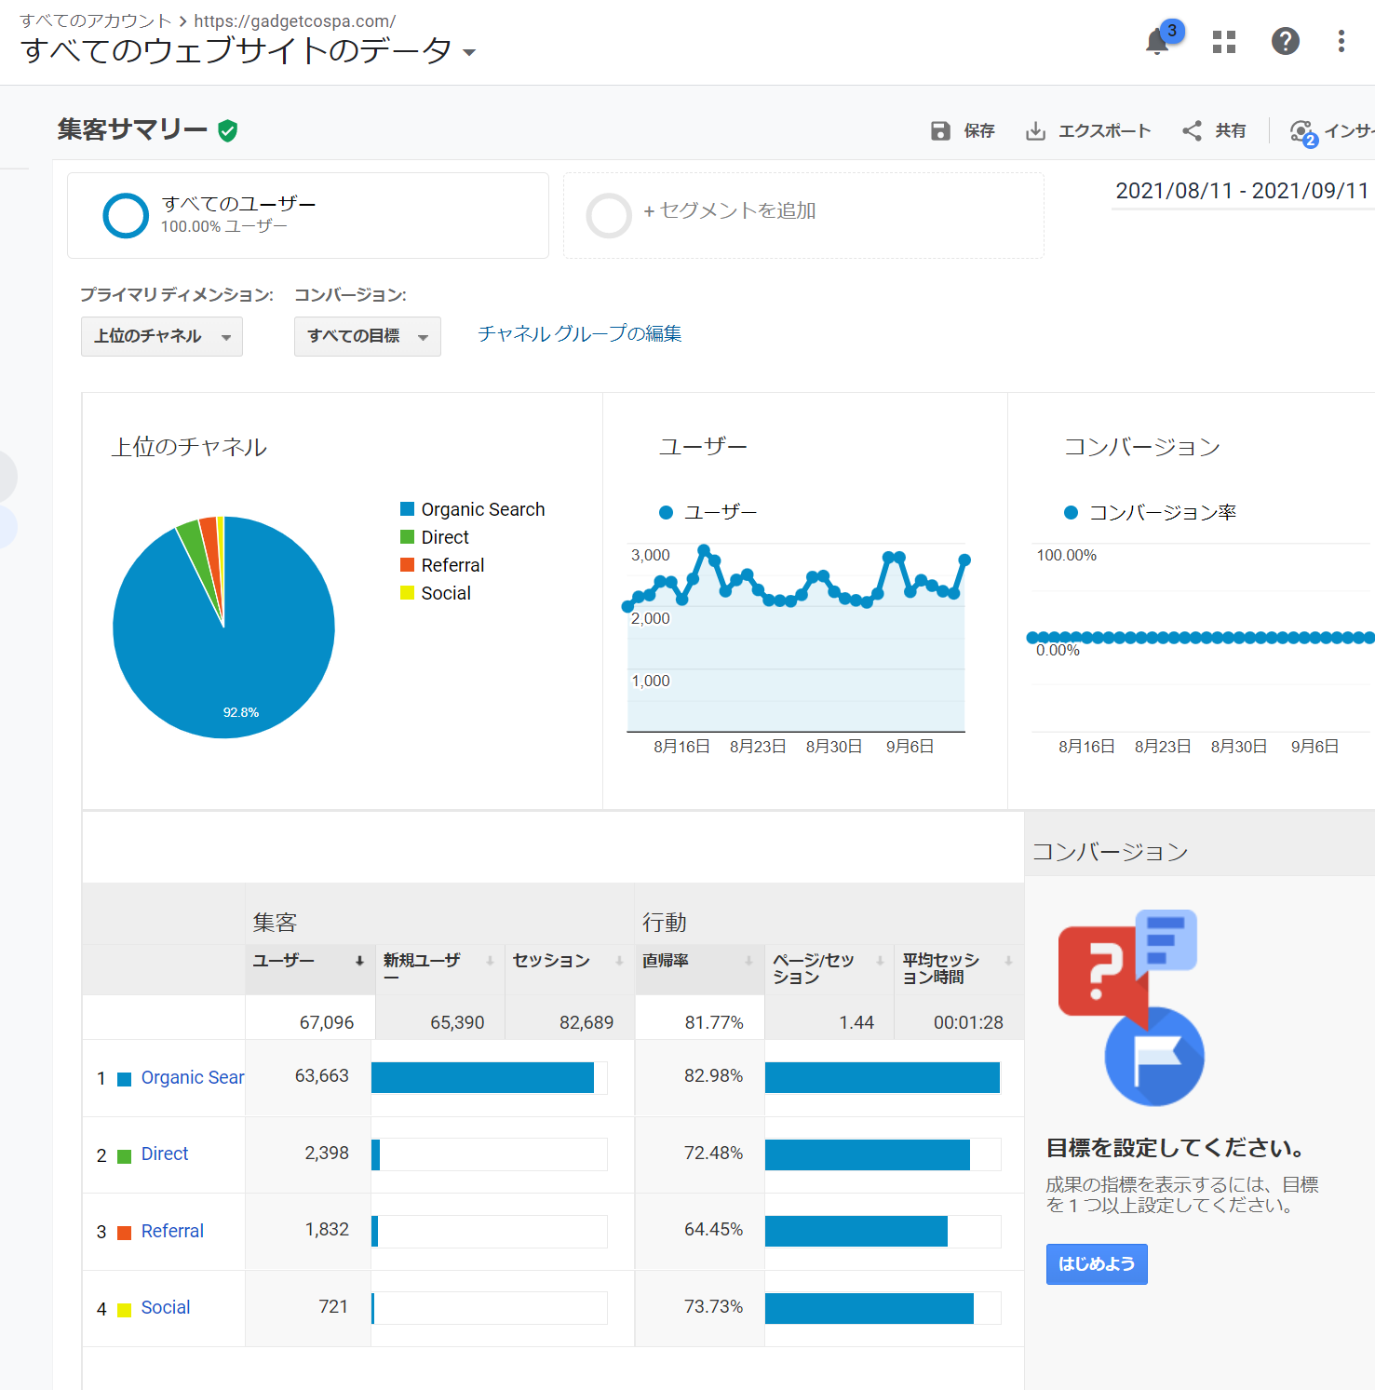
Task: Click the date range 2021/08/11 - 2021/09/11
Action: [x=1241, y=191]
